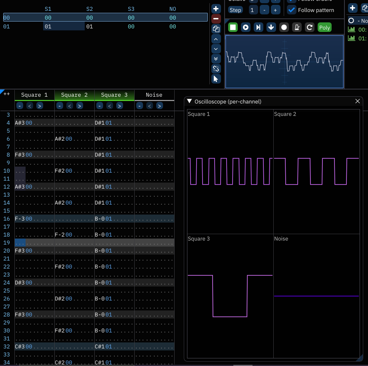
Task: Click the stop playback button
Action: [x=233, y=27]
